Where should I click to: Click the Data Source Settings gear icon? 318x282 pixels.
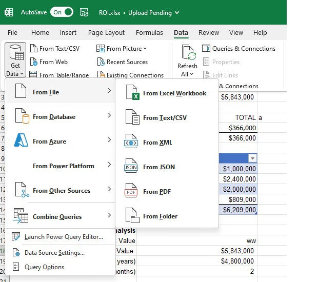(x=16, y=253)
